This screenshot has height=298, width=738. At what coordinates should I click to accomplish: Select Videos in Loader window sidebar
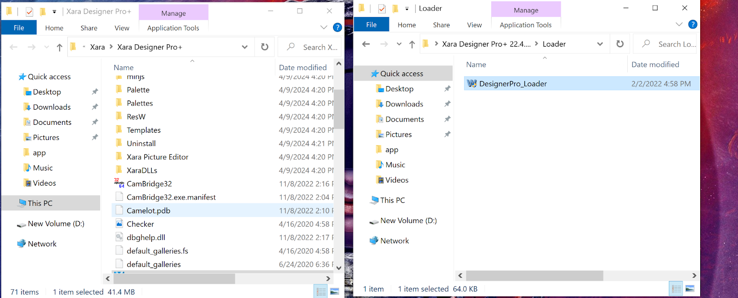[x=397, y=180]
